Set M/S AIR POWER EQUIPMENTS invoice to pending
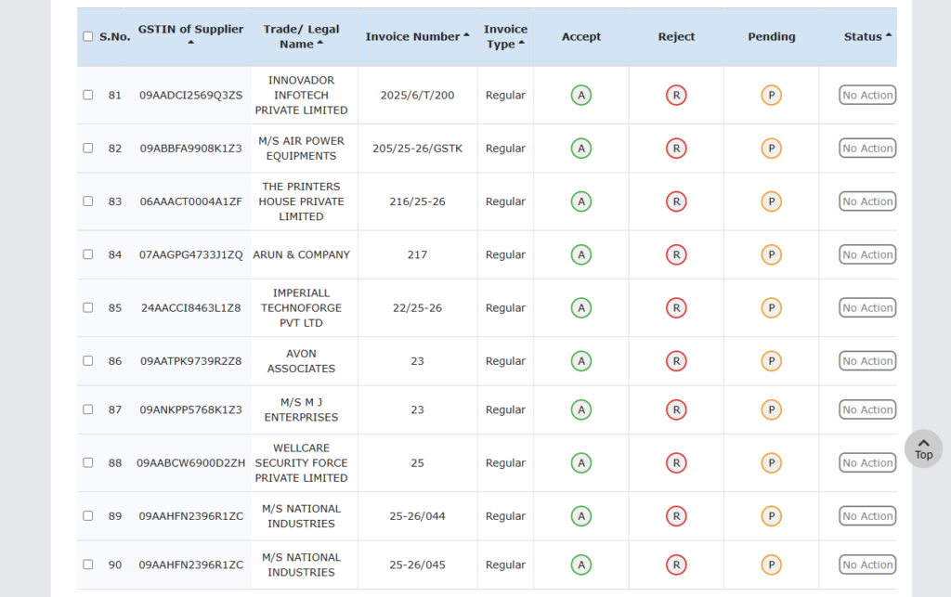This screenshot has height=597, width=951. [772, 149]
